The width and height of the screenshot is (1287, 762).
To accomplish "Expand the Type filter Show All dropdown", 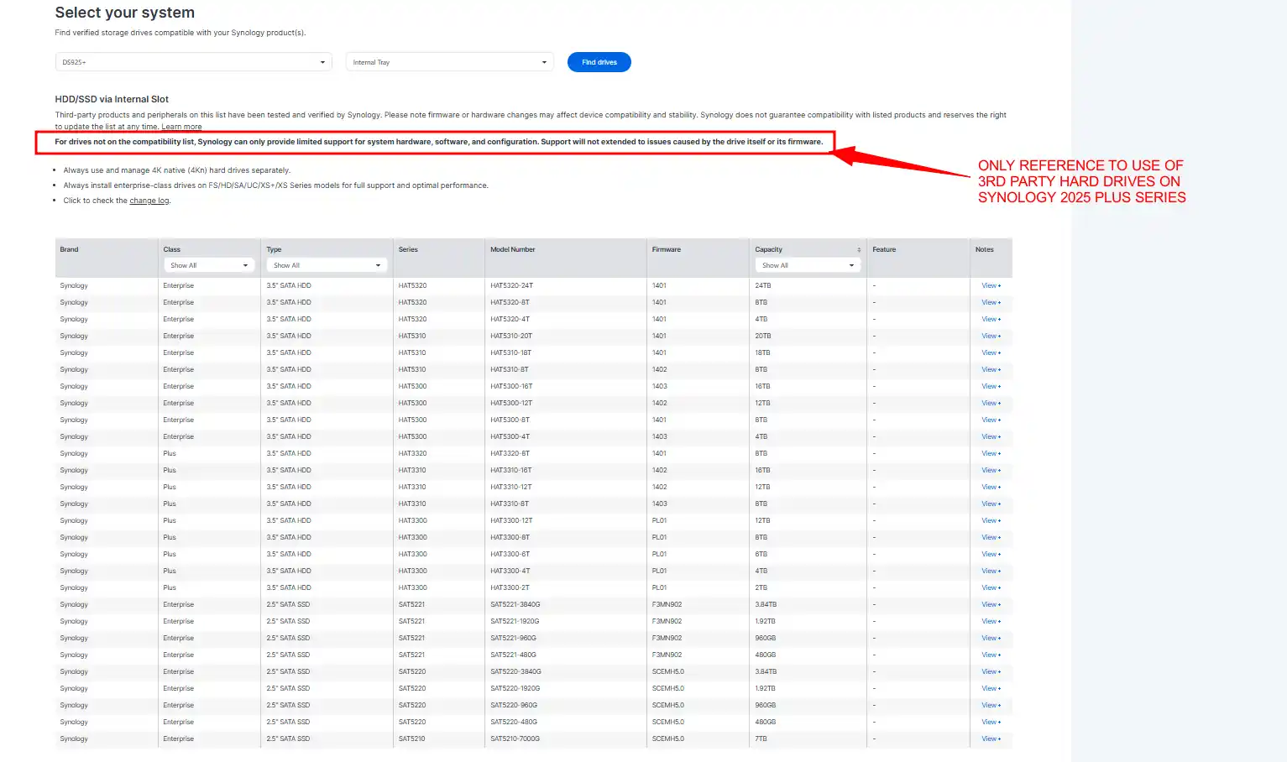I will click(x=326, y=265).
